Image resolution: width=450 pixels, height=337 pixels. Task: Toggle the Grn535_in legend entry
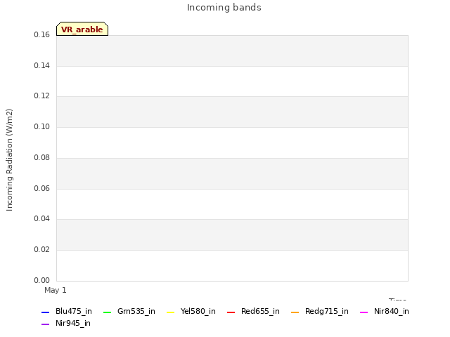tap(129, 312)
